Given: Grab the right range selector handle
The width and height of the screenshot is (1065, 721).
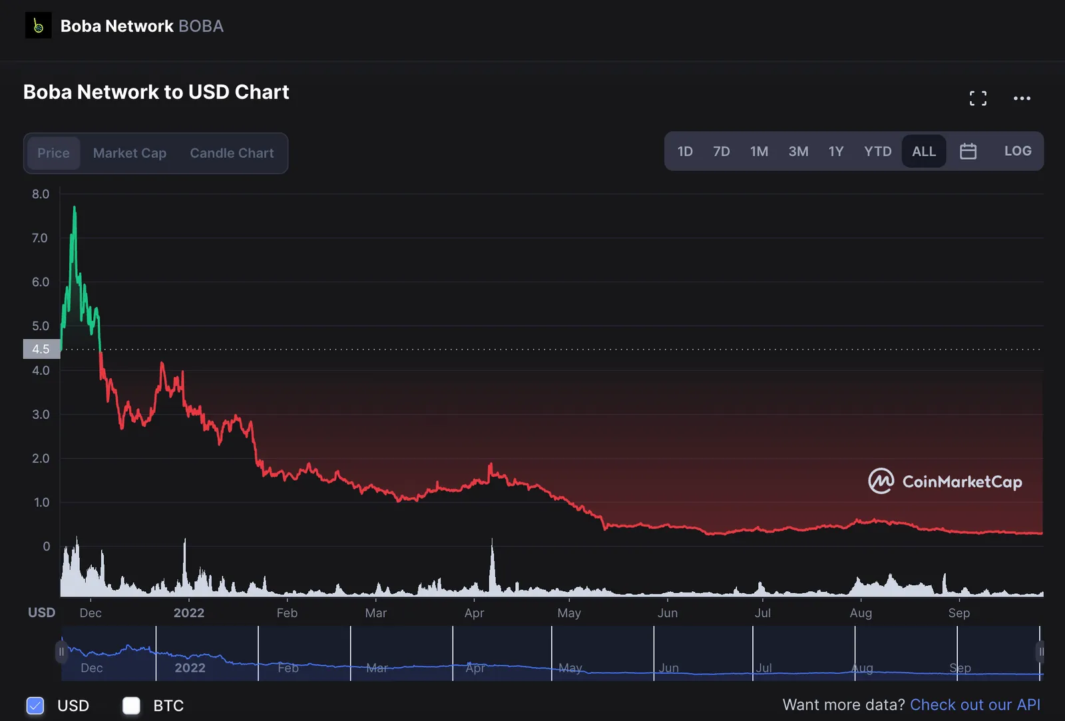Looking at the screenshot, I should pyautogui.click(x=1040, y=652).
